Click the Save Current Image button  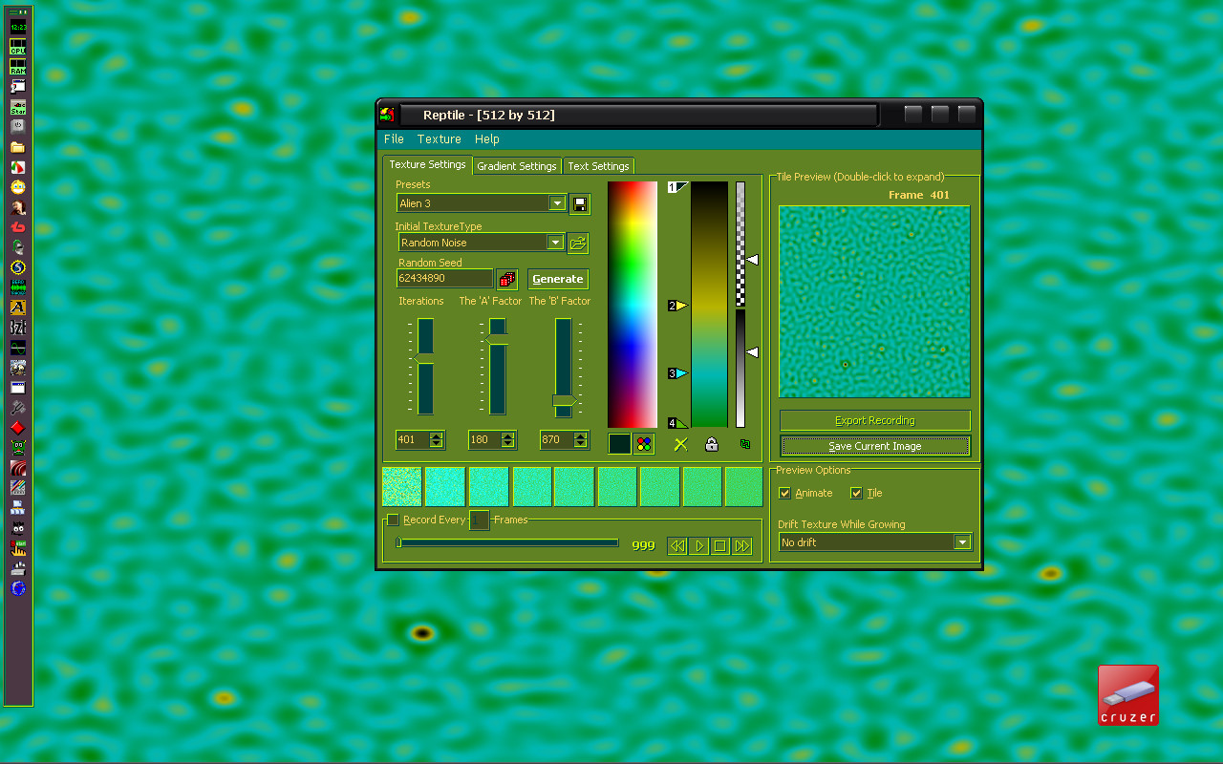[874, 446]
